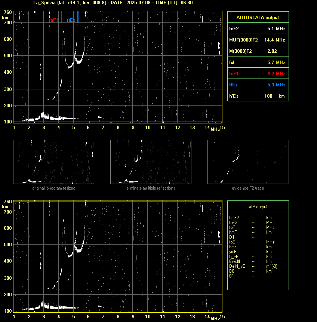317x322 pixels.
Task: Select the AUTOSCALA output heading
Action: 258,18
